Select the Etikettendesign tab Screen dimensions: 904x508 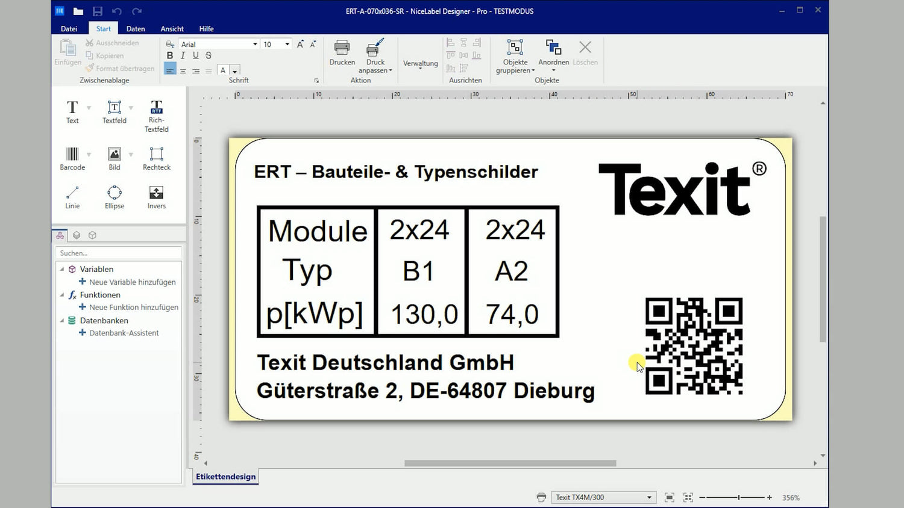pos(226,476)
